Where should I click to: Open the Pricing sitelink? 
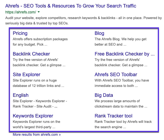click(20, 33)
